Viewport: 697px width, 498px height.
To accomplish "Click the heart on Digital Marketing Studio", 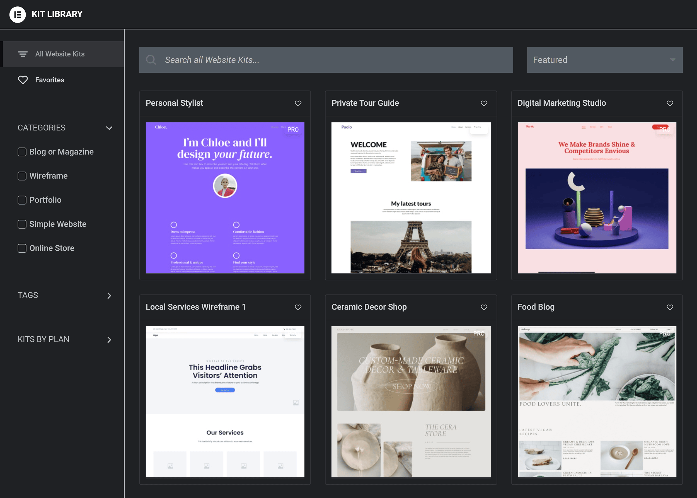I will click(670, 103).
